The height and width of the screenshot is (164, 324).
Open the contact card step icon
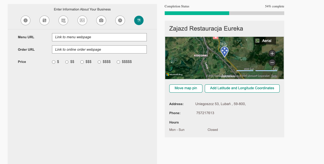[x=82, y=20]
